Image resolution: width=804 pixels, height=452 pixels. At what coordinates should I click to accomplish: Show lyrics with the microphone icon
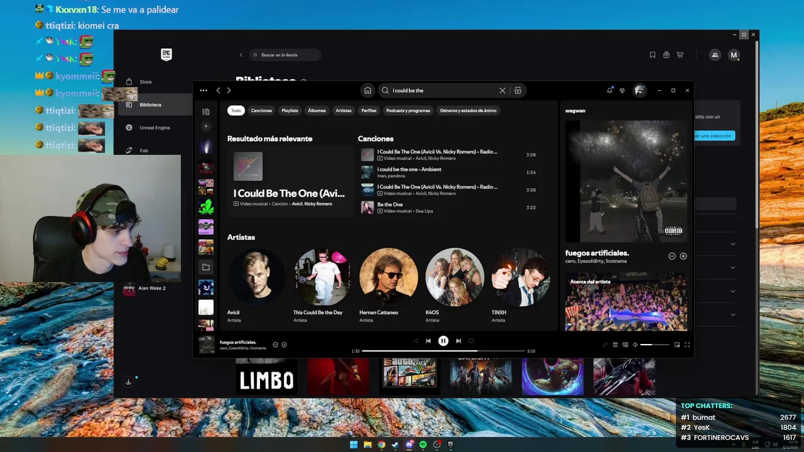[x=606, y=345]
